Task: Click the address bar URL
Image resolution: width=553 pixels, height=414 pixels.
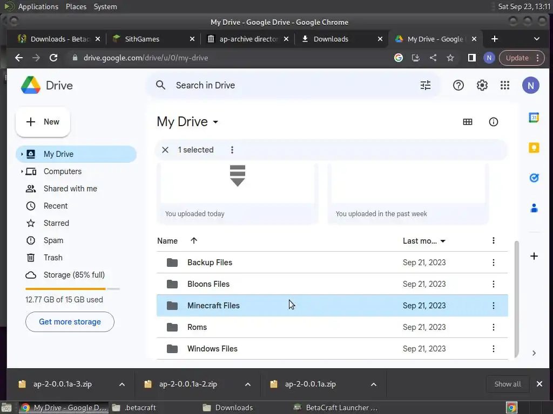Action: 146,58
